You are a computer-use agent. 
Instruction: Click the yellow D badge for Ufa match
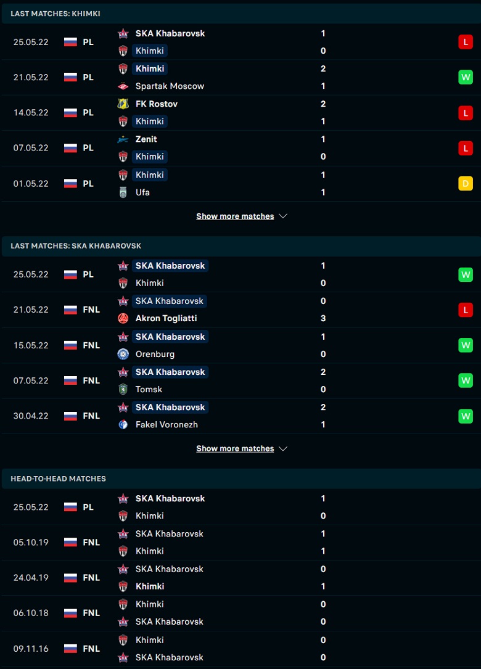point(466,184)
